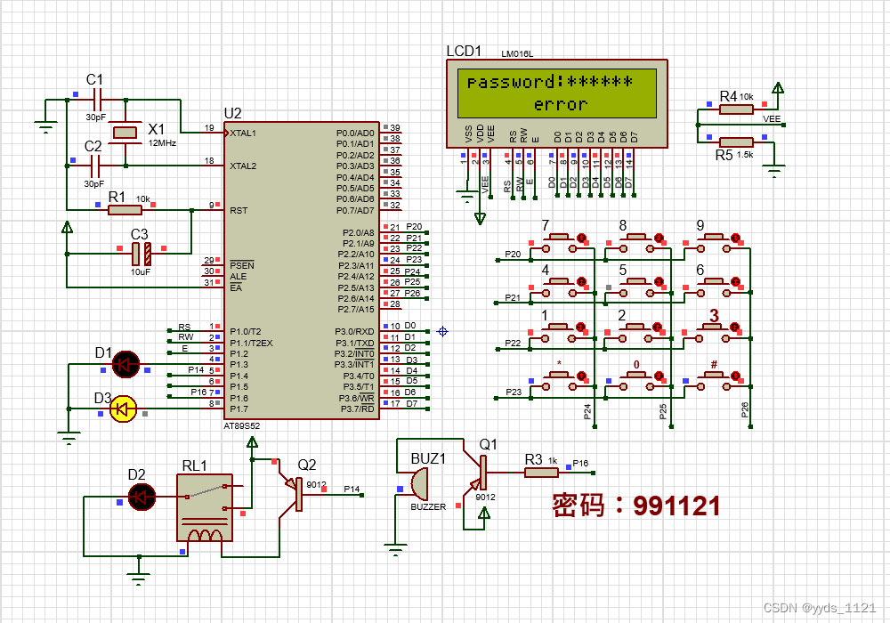This screenshot has height=623, width=890.
Task: Click the '密码：991121' text label
Action: point(635,505)
